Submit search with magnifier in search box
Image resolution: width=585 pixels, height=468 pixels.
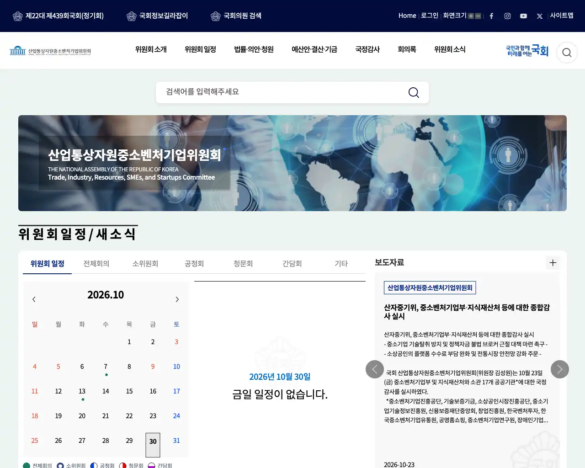[414, 92]
